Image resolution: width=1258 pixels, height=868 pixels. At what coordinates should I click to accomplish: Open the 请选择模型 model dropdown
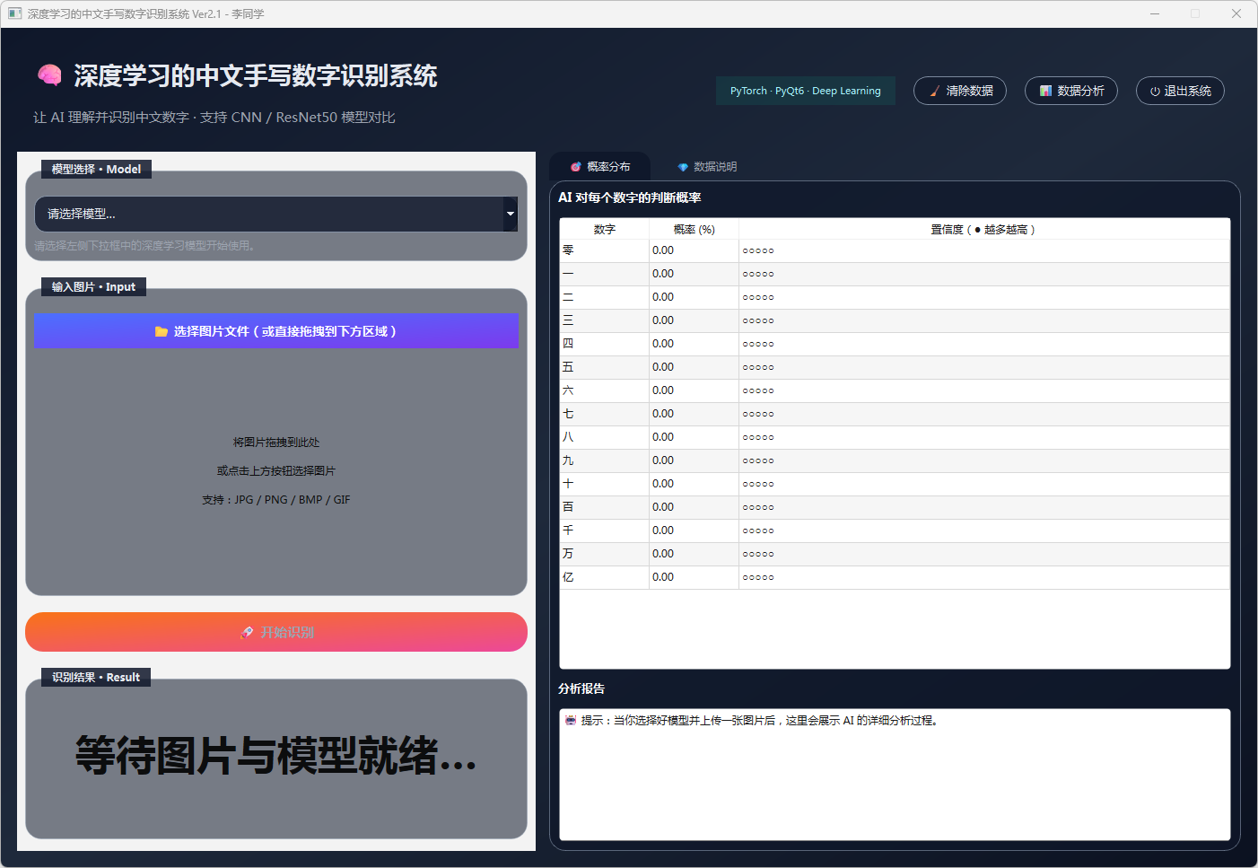(x=269, y=214)
